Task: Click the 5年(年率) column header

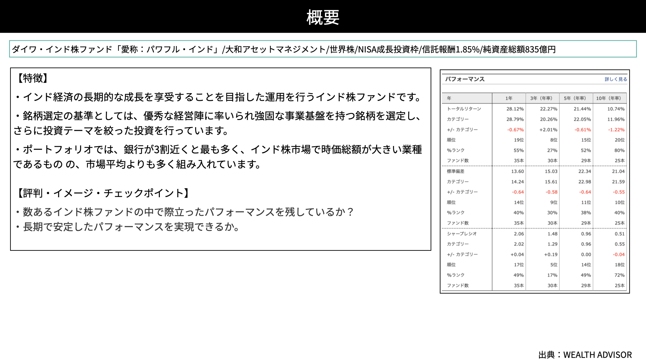Action: click(x=575, y=98)
